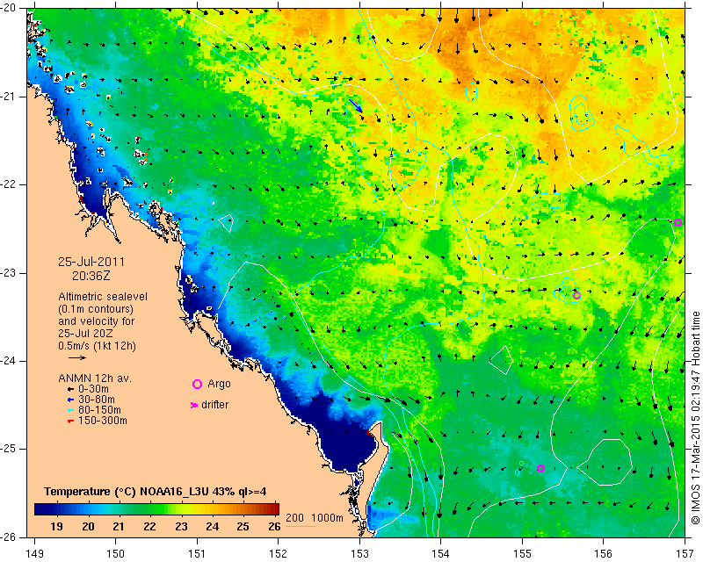
Task: Click the '80-150m' depth label
Action: point(99,410)
